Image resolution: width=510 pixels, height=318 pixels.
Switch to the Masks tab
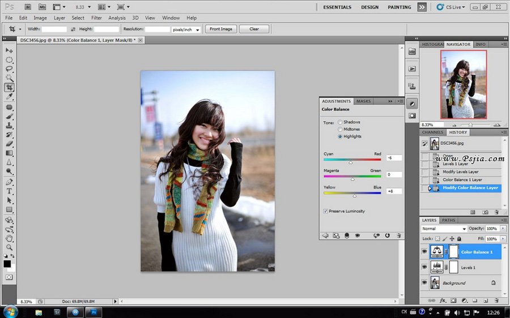(x=363, y=101)
